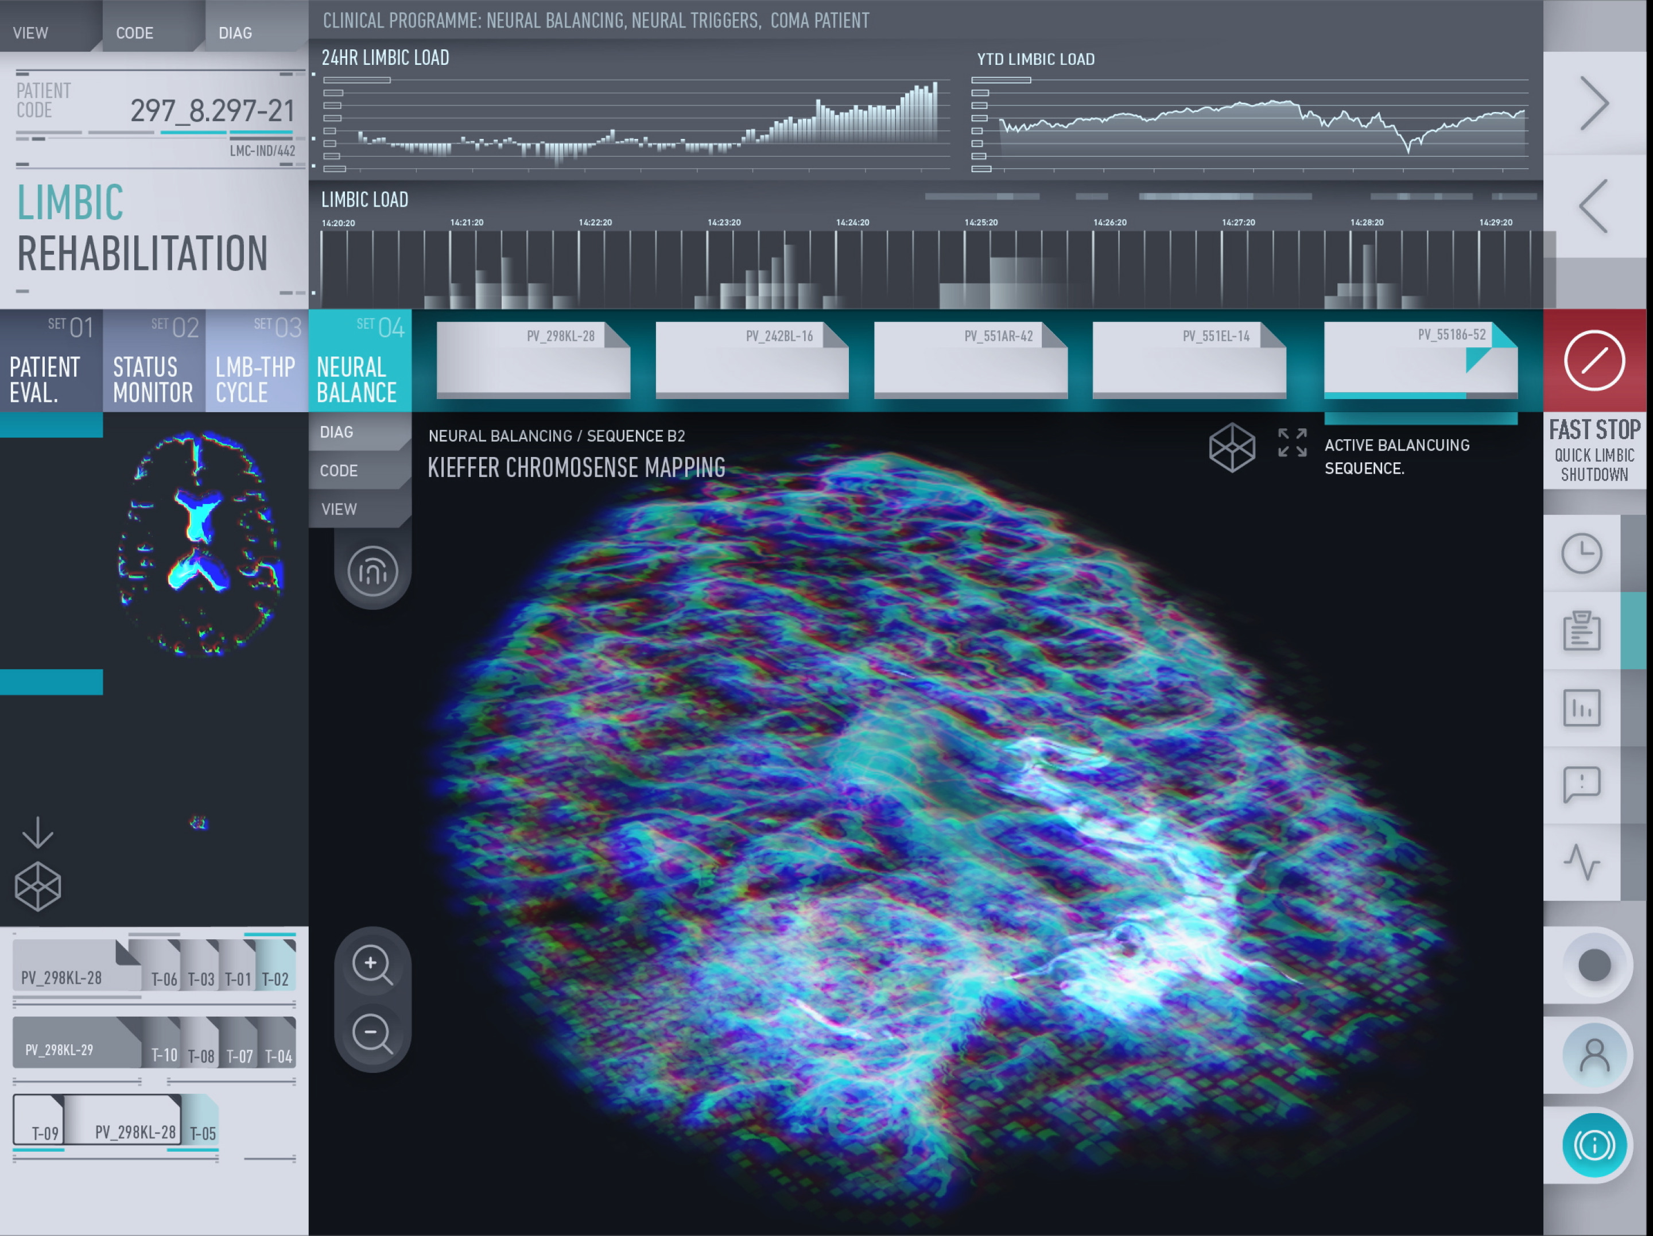Select T-01 tab

[238, 966]
